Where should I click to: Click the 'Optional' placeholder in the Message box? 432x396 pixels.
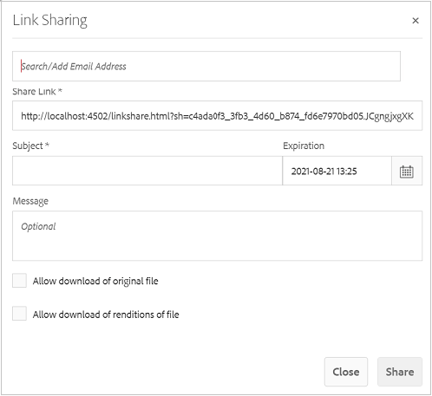coord(38,226)
